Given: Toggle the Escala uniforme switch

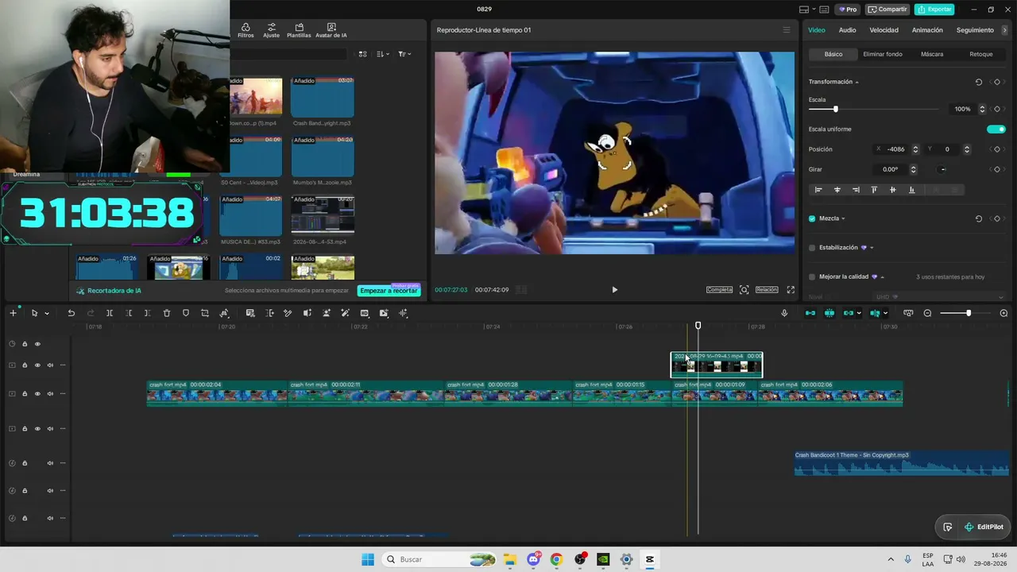Looking at the screenshot, I should tap(996, 129).
